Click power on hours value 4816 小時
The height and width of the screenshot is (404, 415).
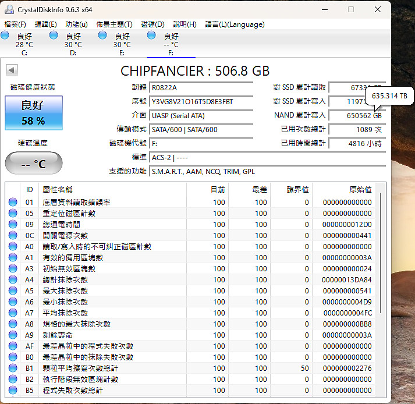(x=357, y=143)
